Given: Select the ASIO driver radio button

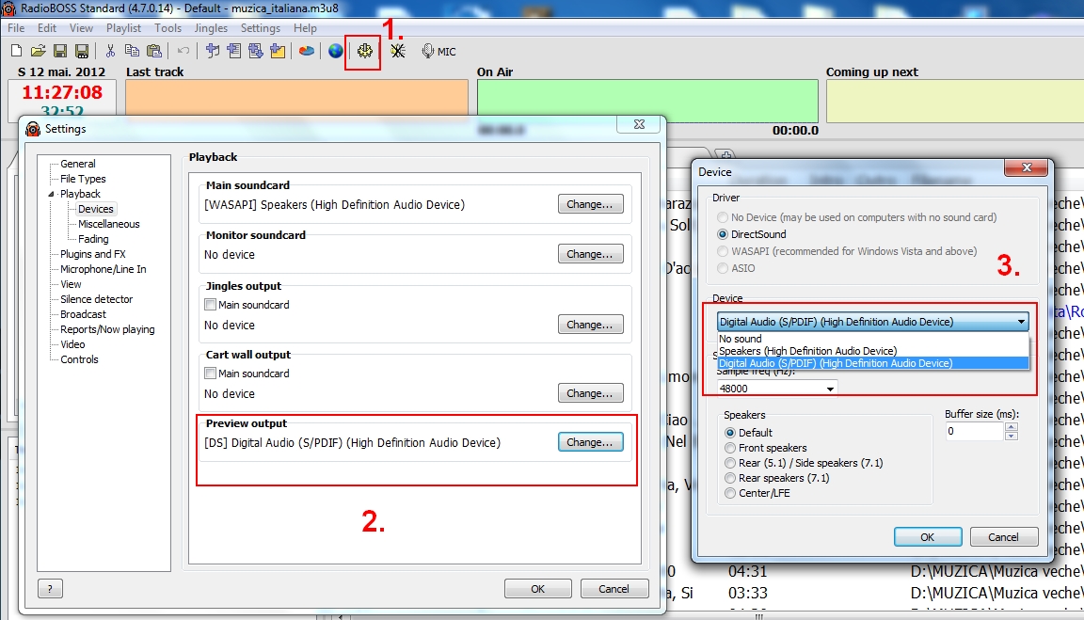Looking at the screenshot, I should point(723,268).
